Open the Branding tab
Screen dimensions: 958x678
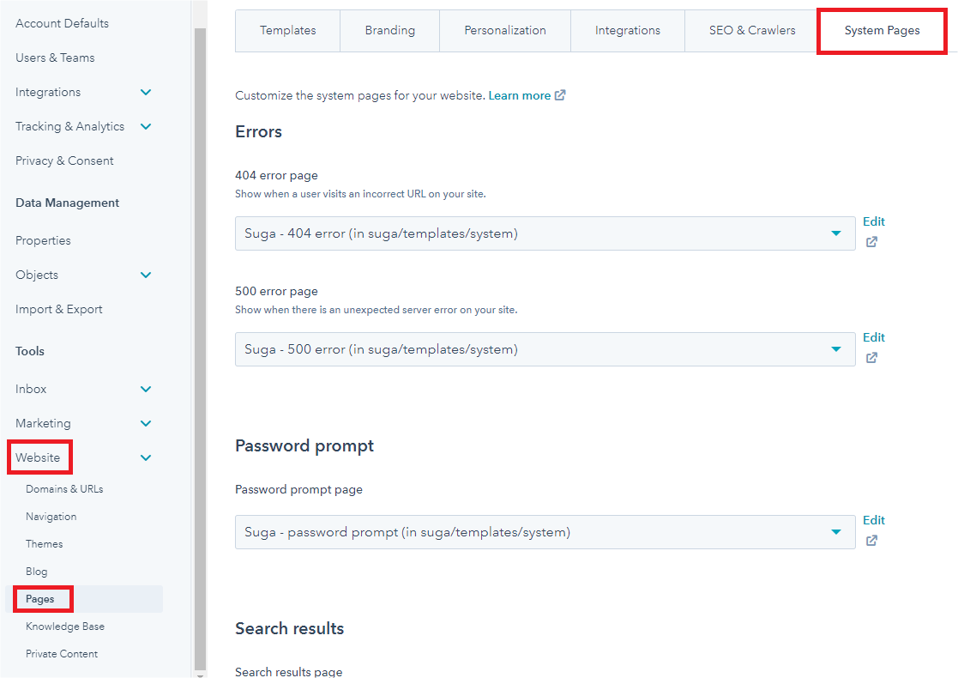(x=389, y=31)
